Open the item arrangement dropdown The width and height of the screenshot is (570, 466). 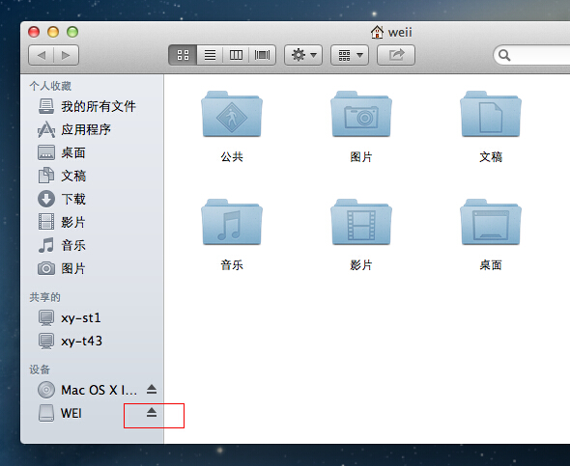coord(350,55)
